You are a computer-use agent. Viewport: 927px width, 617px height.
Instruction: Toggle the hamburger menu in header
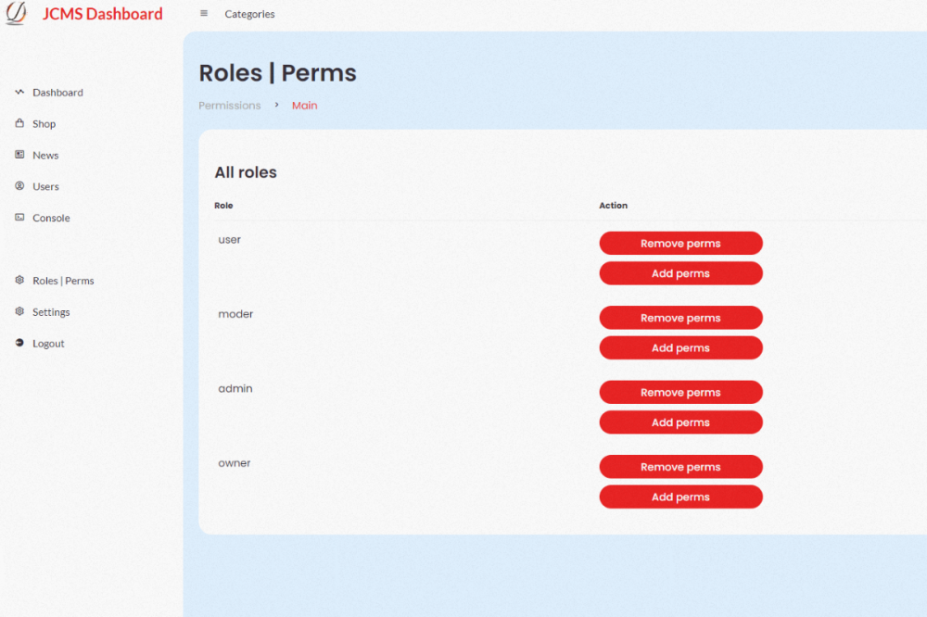tap(204, 14)
